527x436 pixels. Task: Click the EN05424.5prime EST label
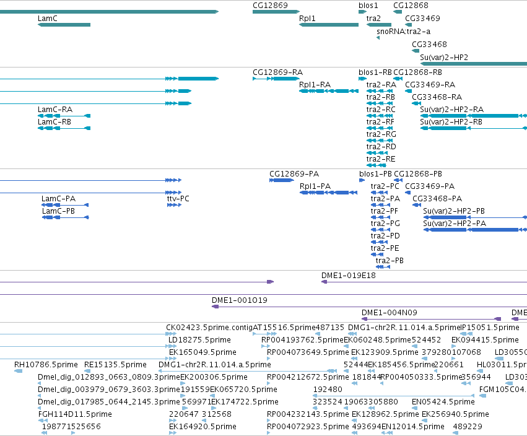pyautogui.click(x=443, y=402)
